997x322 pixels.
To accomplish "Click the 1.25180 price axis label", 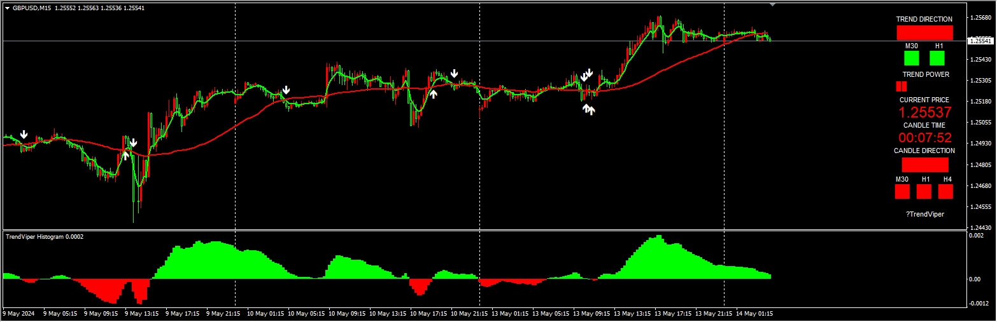I will pyautogui.click(x=982, y=102).
